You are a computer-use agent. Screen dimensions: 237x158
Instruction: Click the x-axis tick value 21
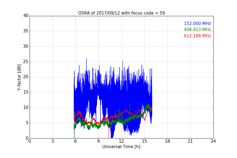pos(190,141)
